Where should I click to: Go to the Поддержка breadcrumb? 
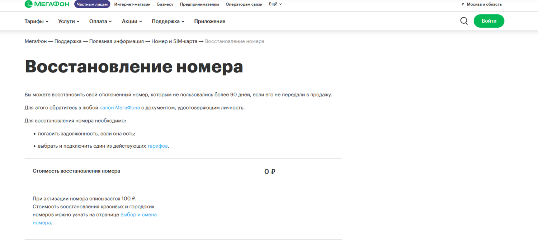point(68,41)
